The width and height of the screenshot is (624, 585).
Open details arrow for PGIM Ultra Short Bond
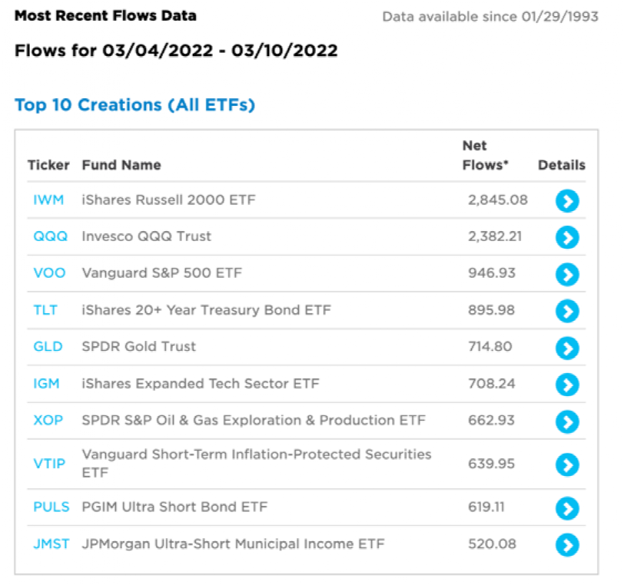(x=567, y=508)
